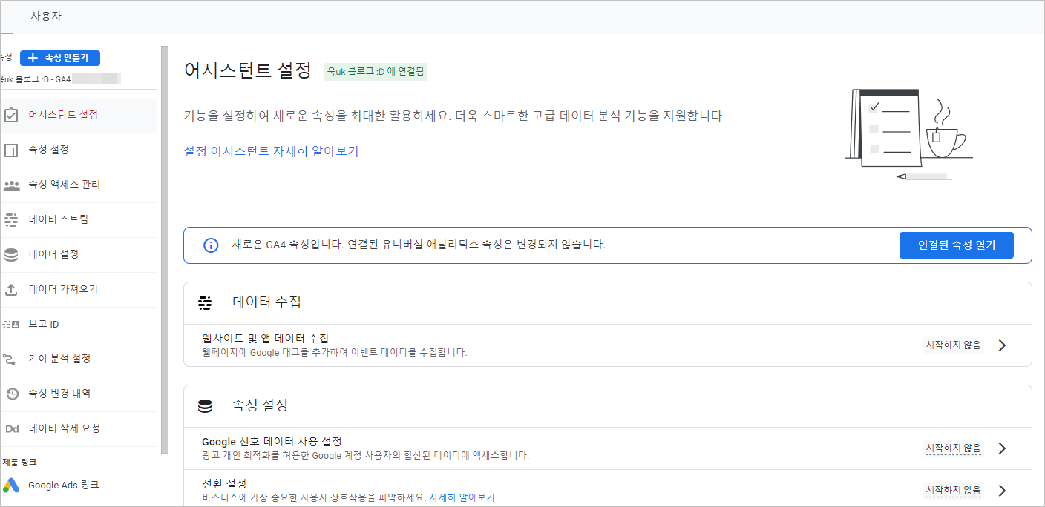Click the ID card icon beside 보고 ID
This screenshot has height=507, width=1045.
(11, 324)
